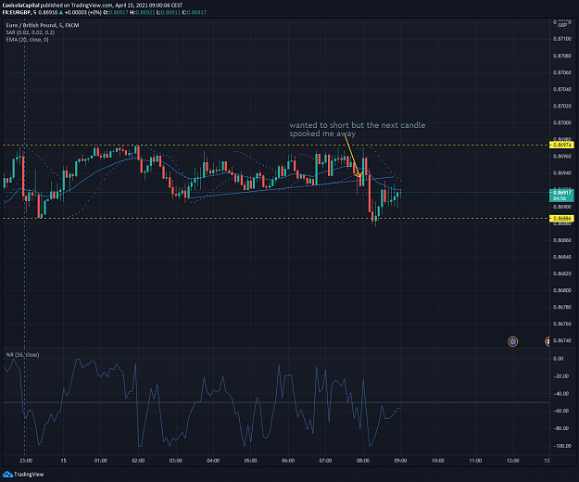This screenshot has width=579, height=482.
Task: Click the CaeicolaCapital author name
Action: point(20,6)
